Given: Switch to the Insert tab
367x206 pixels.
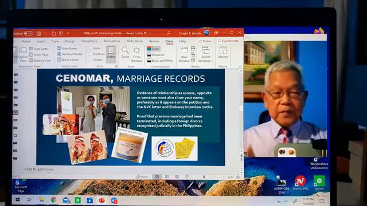Looking at the screenshot, I should point(41,41).
